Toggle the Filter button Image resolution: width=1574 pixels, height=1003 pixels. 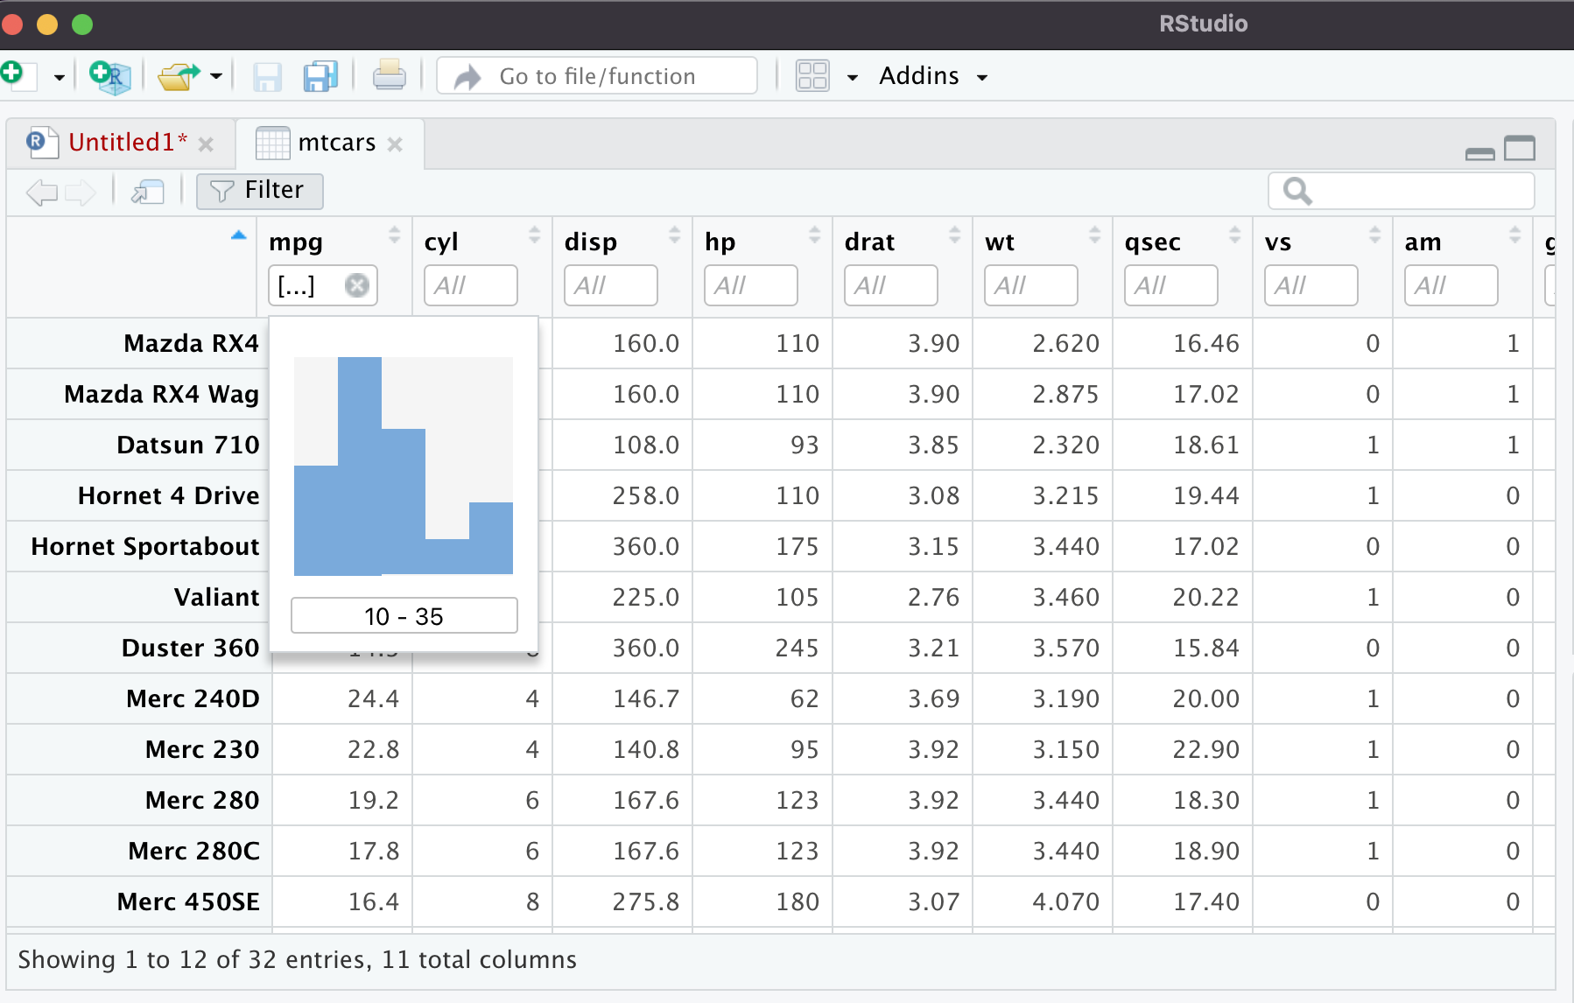260,191
